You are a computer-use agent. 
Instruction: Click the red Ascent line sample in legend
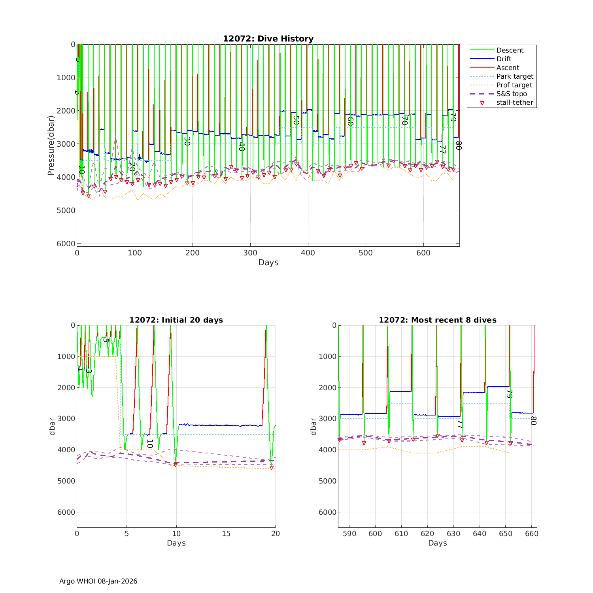[x=482, y=68]
